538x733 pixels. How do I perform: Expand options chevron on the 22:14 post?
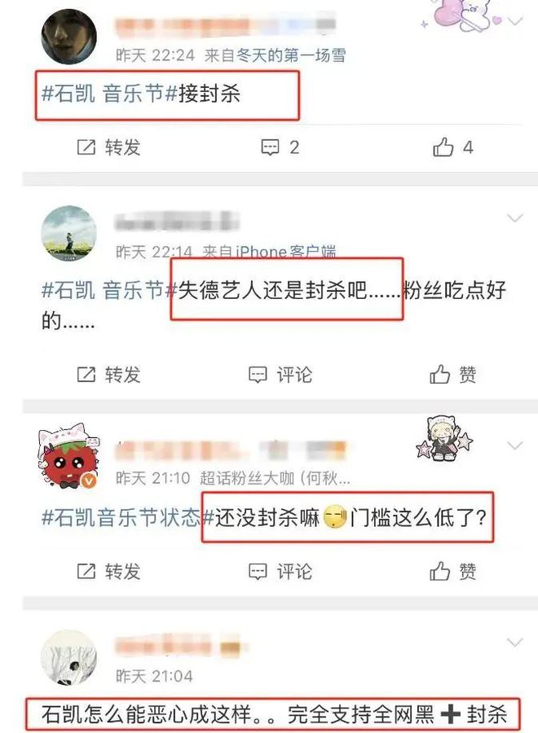[x=515, y=217]
